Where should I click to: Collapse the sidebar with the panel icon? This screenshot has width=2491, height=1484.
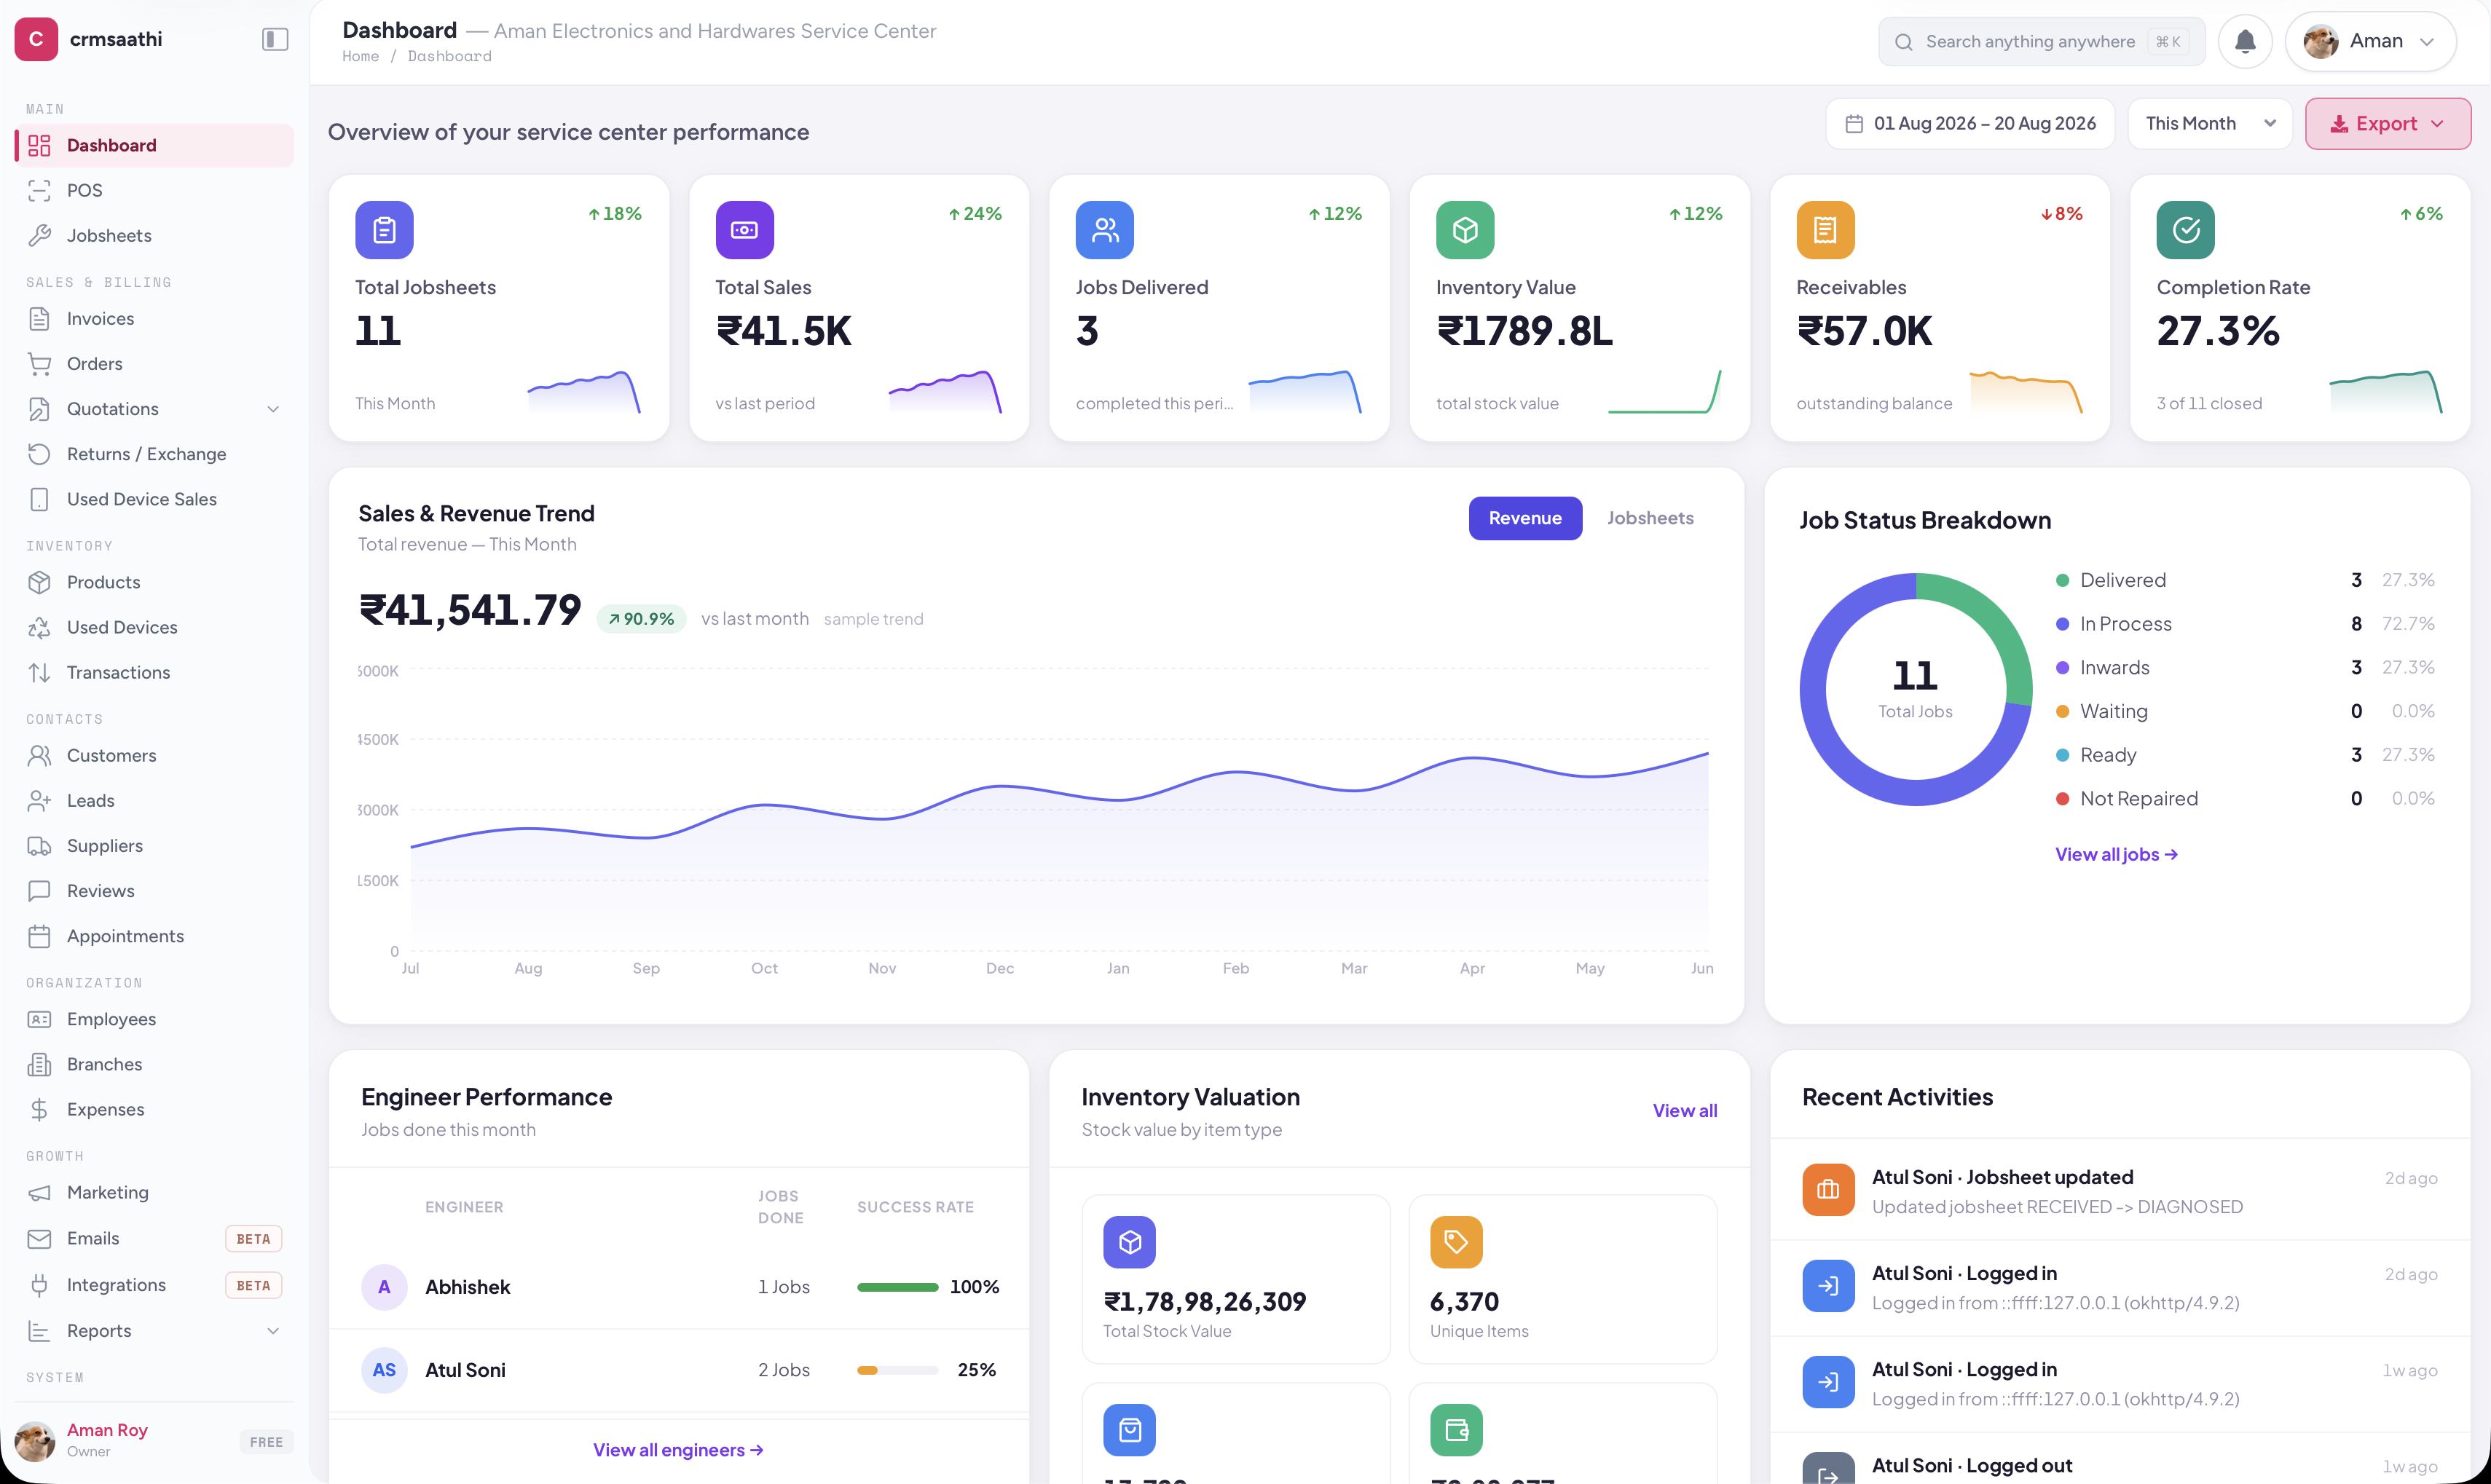275,39
